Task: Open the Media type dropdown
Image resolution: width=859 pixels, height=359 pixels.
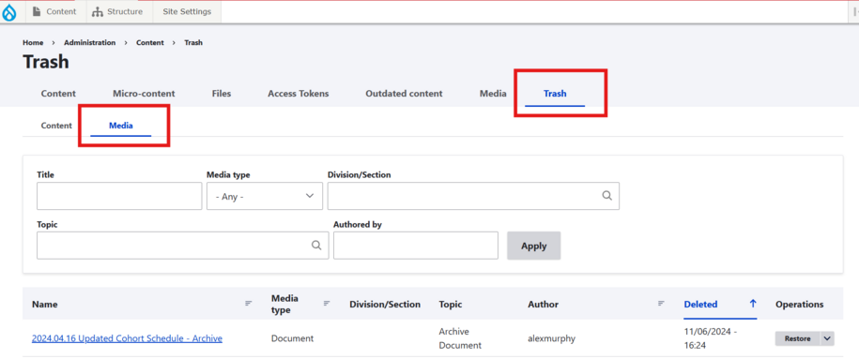Action: 265,196
